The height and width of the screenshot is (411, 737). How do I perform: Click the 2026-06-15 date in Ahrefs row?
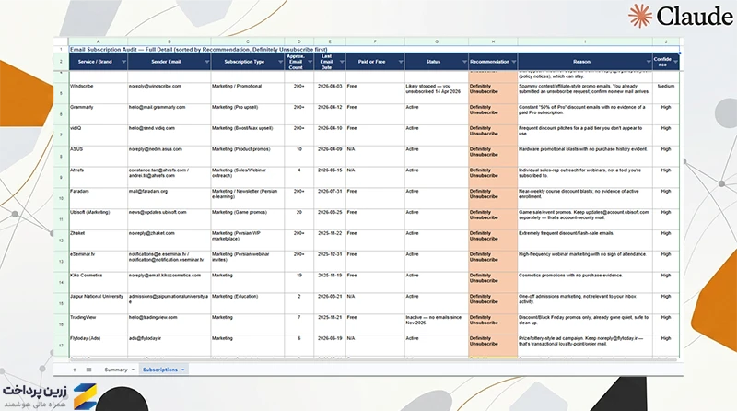[330, 177]
